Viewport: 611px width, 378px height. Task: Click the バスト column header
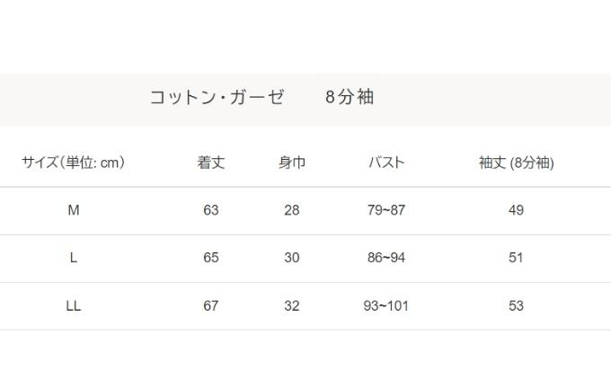click(x=386, y=163)
